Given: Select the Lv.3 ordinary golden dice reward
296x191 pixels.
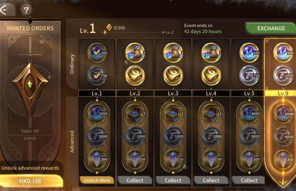Looking at the screenshot, I should [173, 76].
